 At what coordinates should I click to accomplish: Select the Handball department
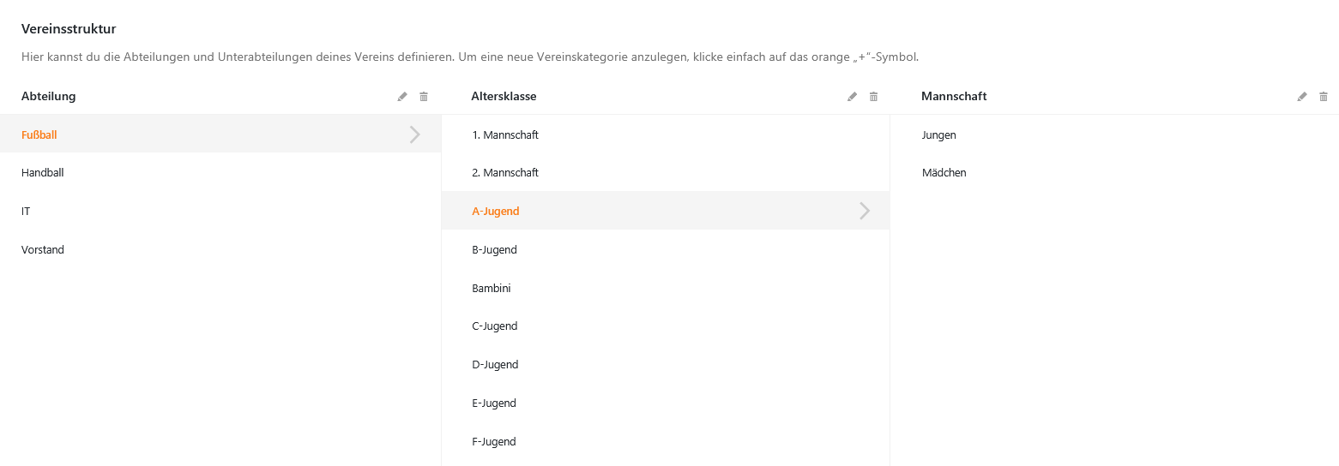point(220,173)
